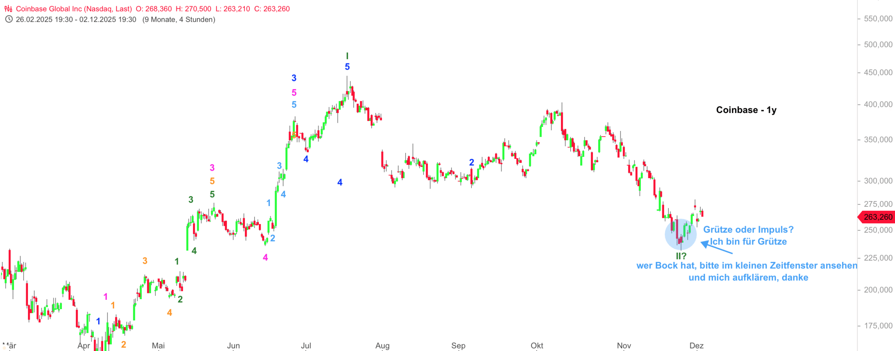The image size is (895, 351).
Task: Click the 'Okt' month label on time axis
Action: tap(537, 346)
